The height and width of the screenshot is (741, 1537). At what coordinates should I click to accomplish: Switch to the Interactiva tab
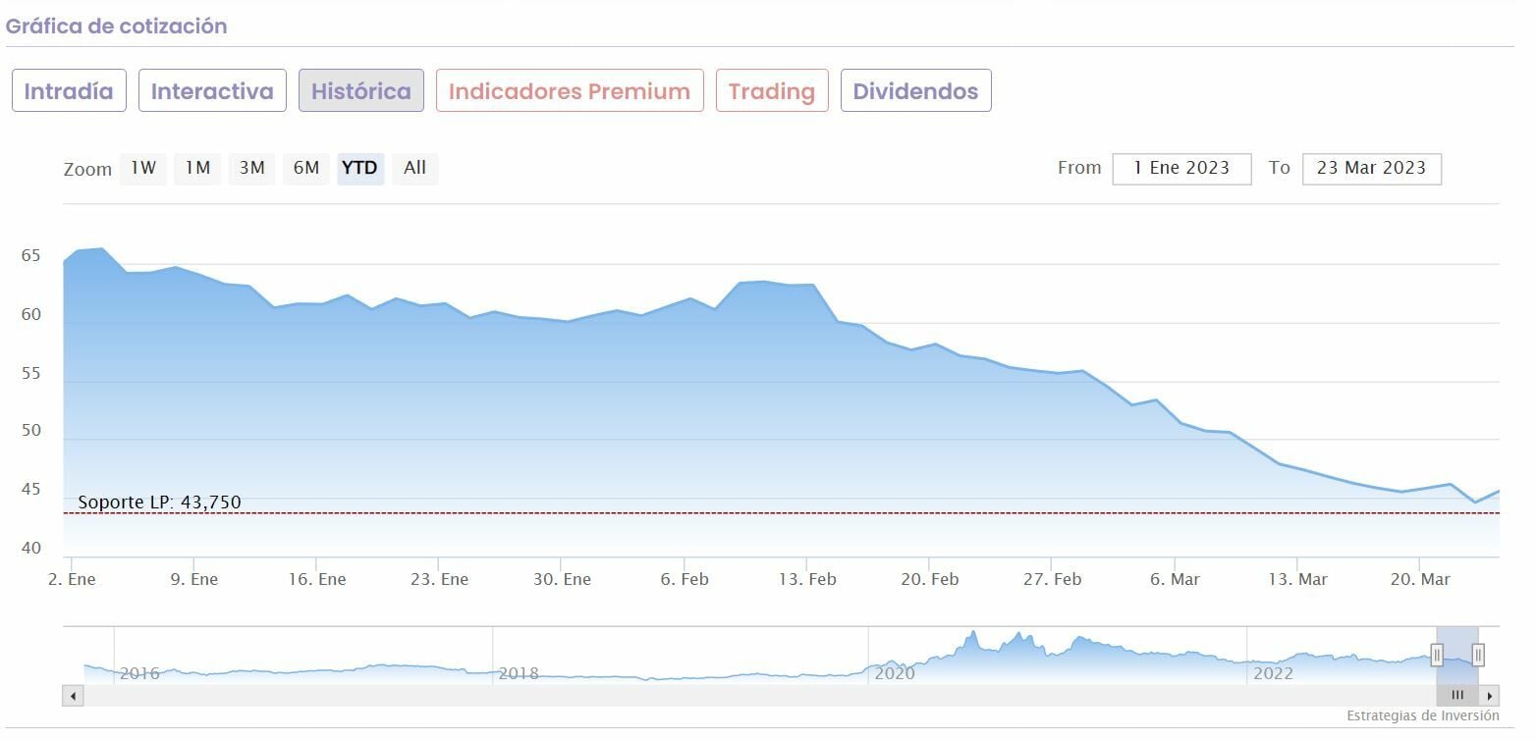(x=212, y=91)
